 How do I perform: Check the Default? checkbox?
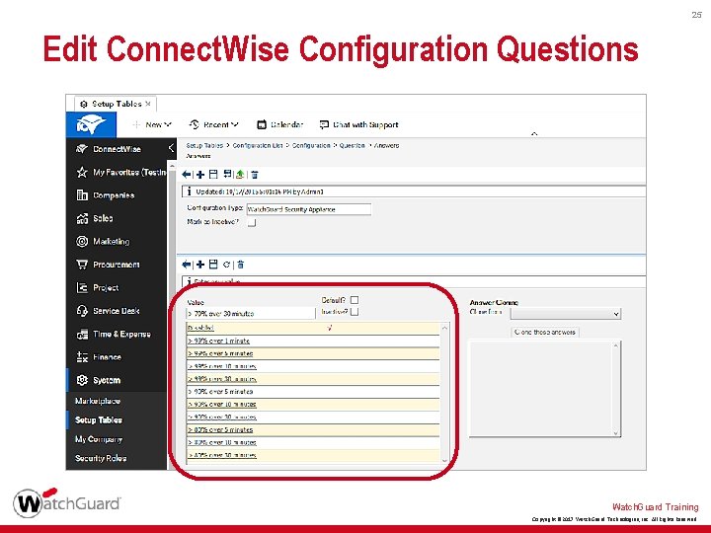(355, 300)
